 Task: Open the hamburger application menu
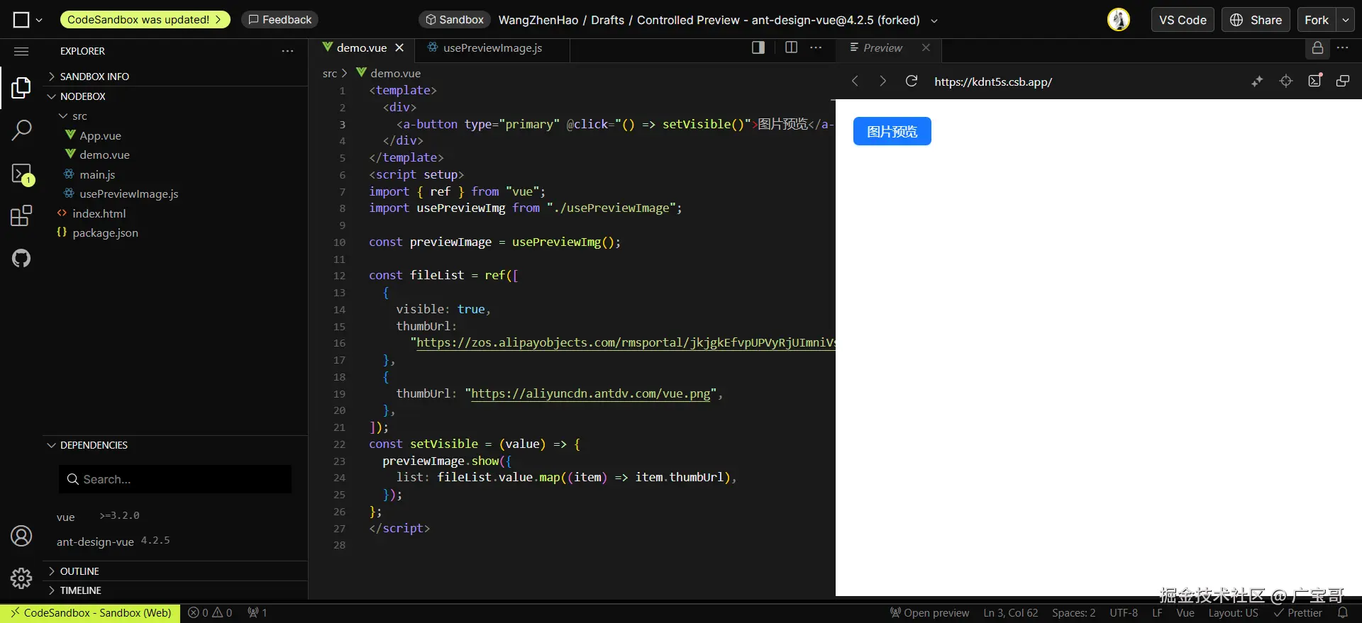pyautogui.click(x=21, y=51)
